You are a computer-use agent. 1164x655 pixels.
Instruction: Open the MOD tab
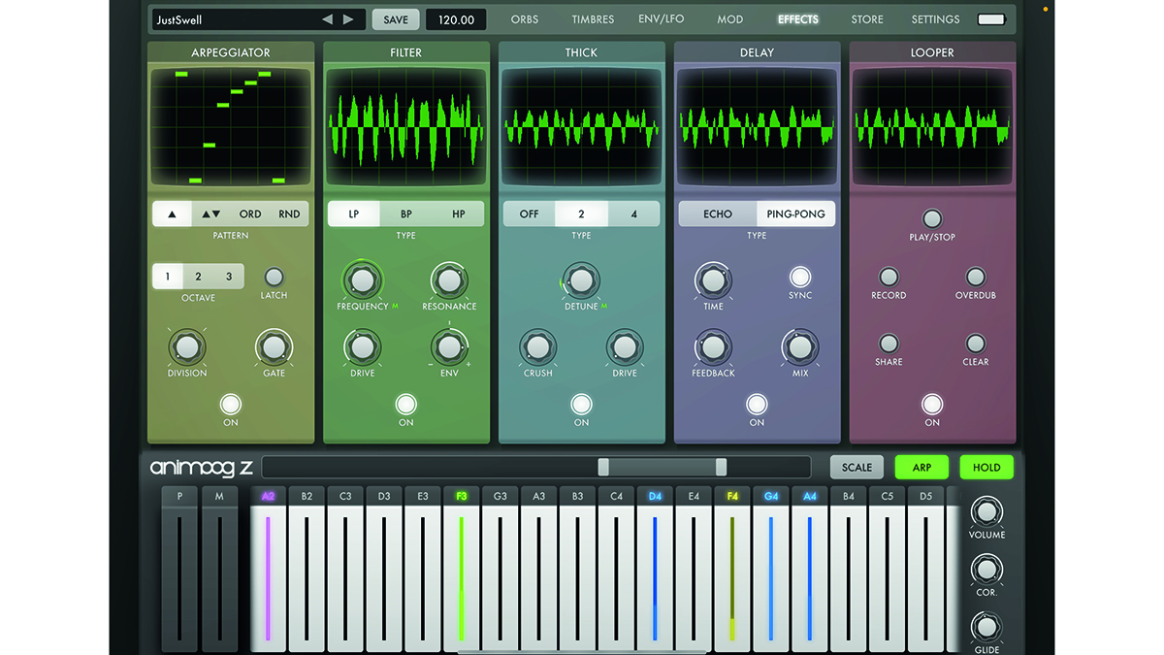pos(729,19)
